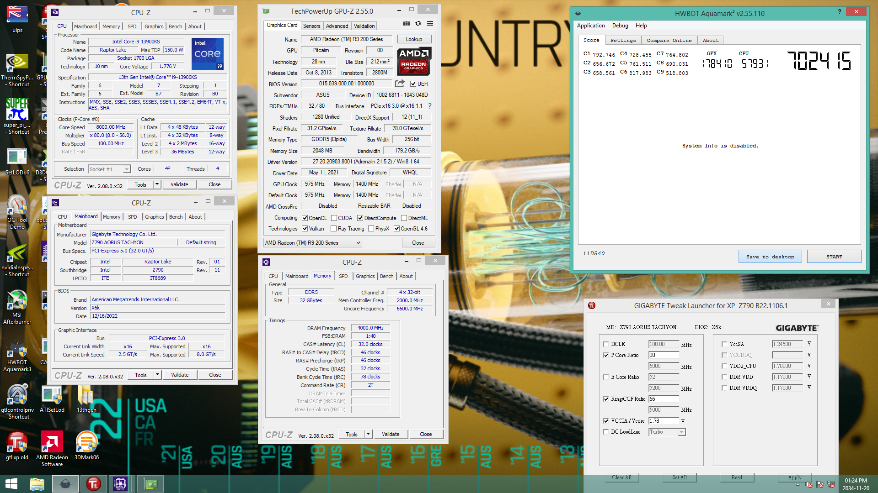Click the P Core Ratio value field
This screenshot has height=493, width=878.
pyautogui.click(x=664, y=355)
